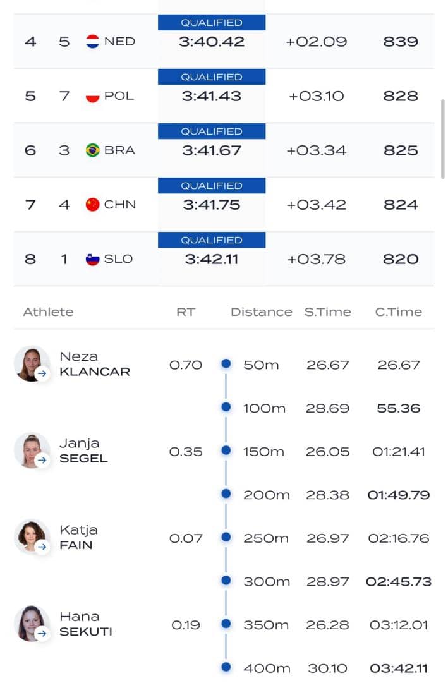Viewport: 448px width, 695px height.
Task: Click the Netherlands flag icon
Action: (93, 42)
